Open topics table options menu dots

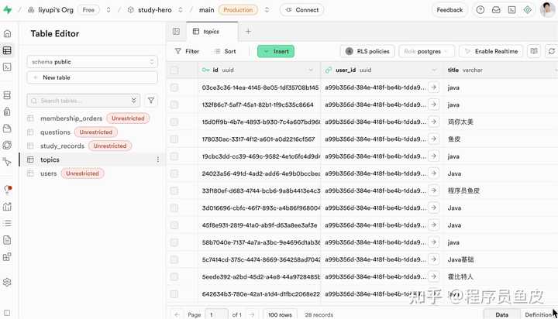pos(158,159)
